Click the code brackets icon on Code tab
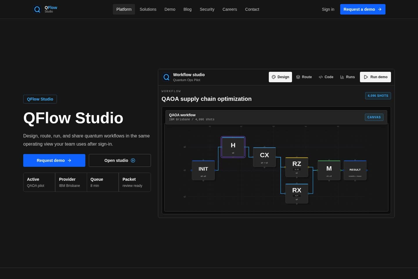This screenshot has height=279, width=418. tap(321, 77)
